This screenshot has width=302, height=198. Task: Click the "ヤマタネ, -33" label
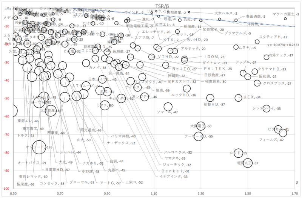click(175, 158)
